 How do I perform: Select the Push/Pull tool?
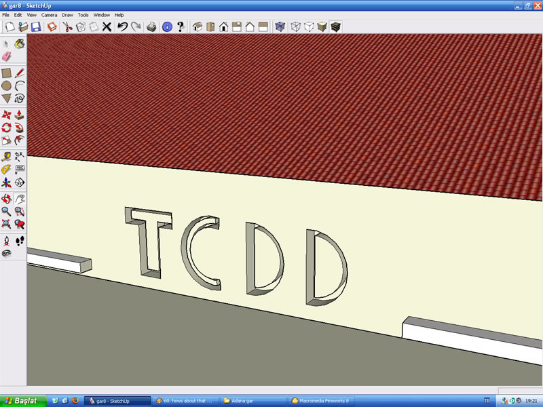point(20,115)
